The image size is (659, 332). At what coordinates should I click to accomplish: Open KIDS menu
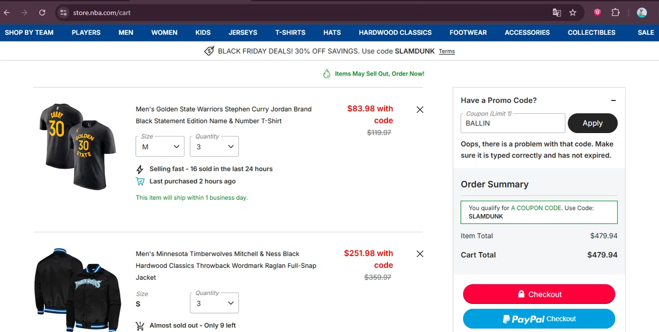203,32
